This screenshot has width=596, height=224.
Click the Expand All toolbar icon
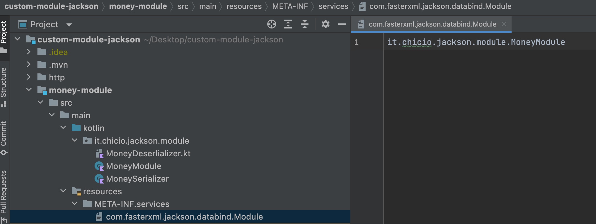point(288,24)
